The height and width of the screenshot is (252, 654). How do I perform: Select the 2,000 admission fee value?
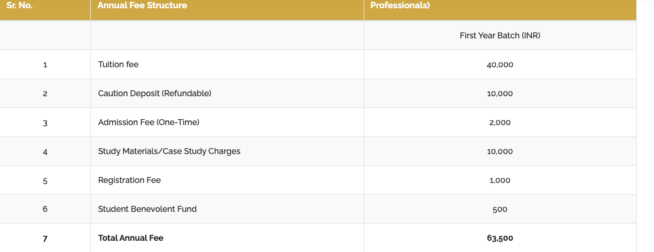(x=499, y=122)
